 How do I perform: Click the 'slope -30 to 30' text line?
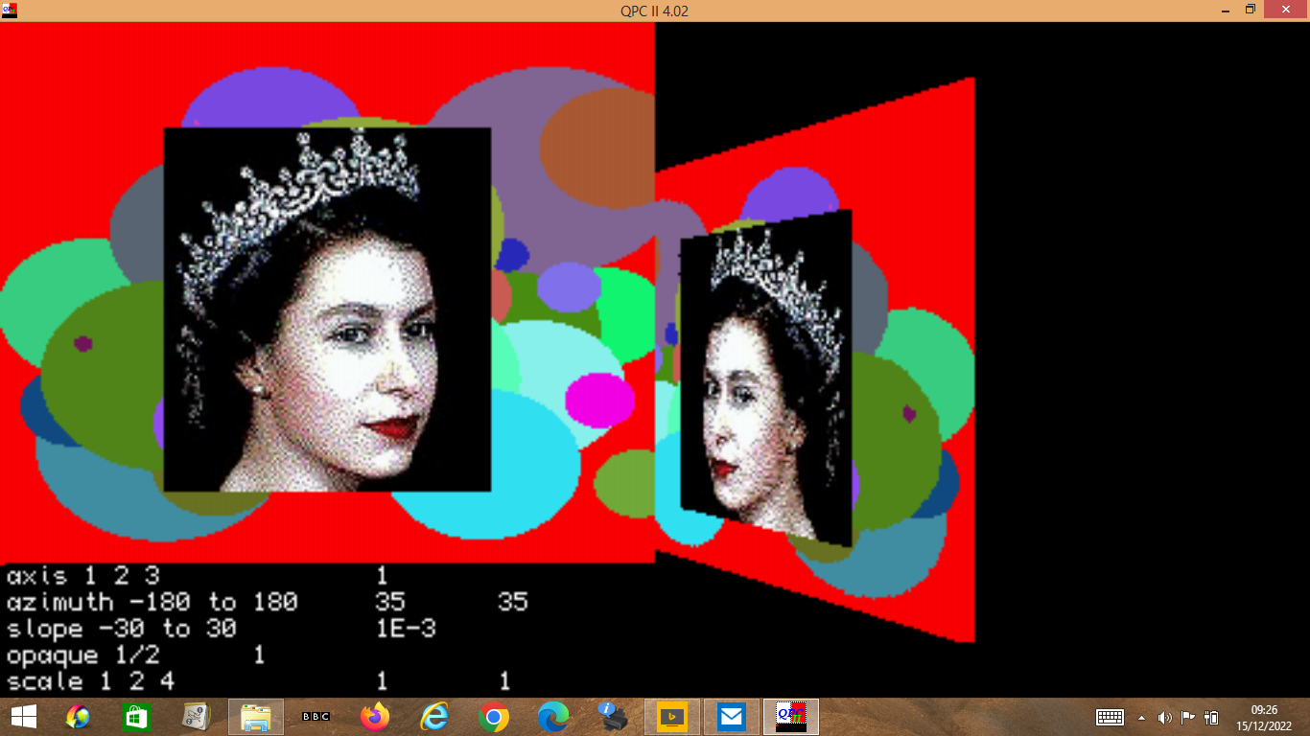tap(121, 629)
